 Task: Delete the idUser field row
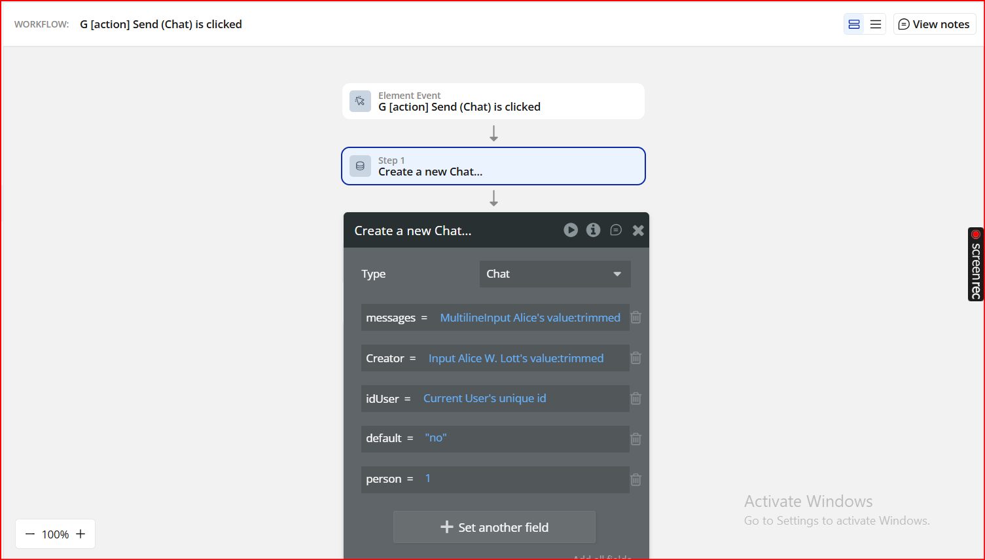636,398
